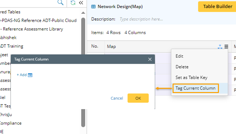This screenshot has height=134, width=236.
Task: Collapse the left panel with double chevron
Action: coord(81,3)
